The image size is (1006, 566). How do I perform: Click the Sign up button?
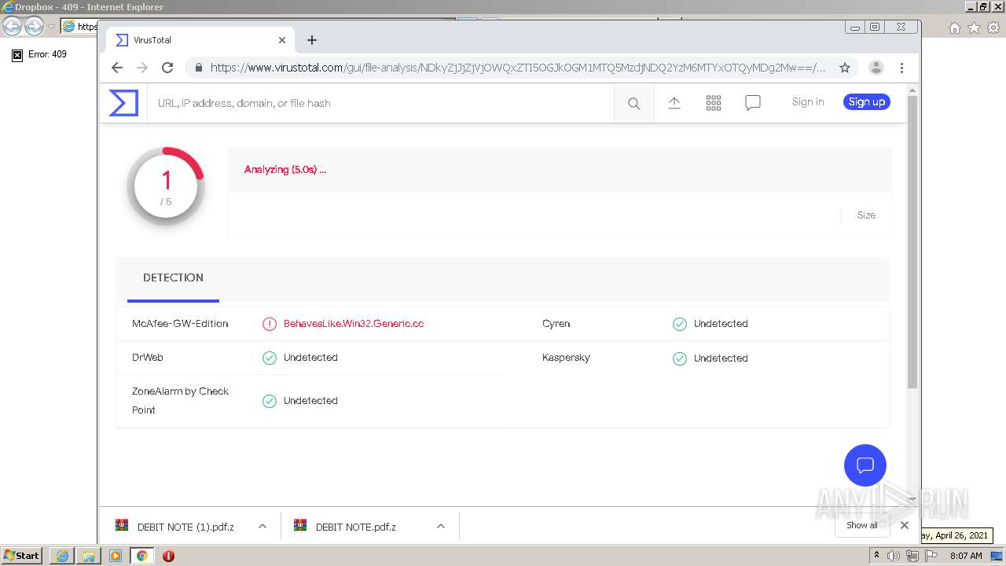pos(867,102)
